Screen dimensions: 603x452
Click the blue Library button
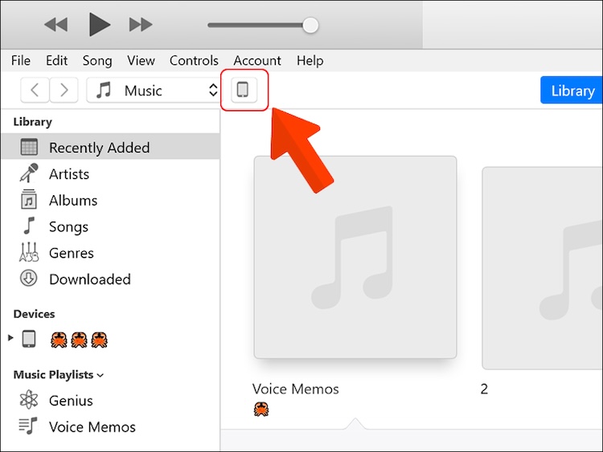click(x=572, y=90)
